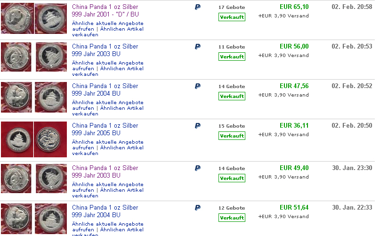Screen dimensions: 380x236
Task: Open first coin thumbnail of 2001 listing
Action: pos(17,18)
